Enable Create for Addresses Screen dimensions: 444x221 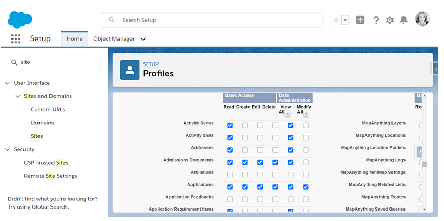[245, 150]
